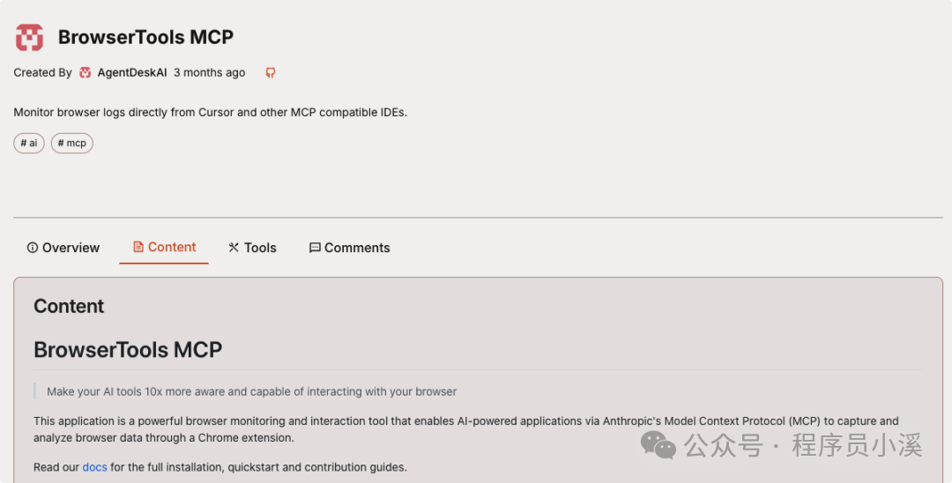Switch to the Overview tab
This screenshot has height=483, width=952.
(x=71, y=248)
